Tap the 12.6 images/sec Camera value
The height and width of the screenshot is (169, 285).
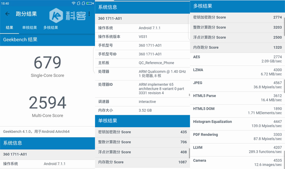point(268,165)
